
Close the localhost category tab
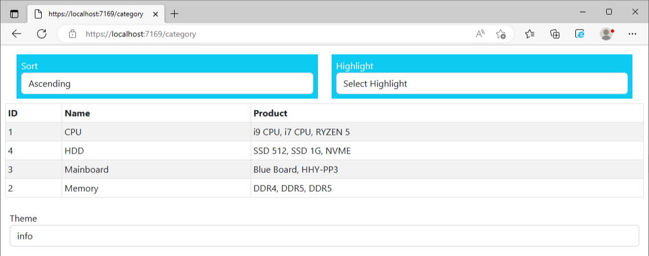tap(156, 14)
